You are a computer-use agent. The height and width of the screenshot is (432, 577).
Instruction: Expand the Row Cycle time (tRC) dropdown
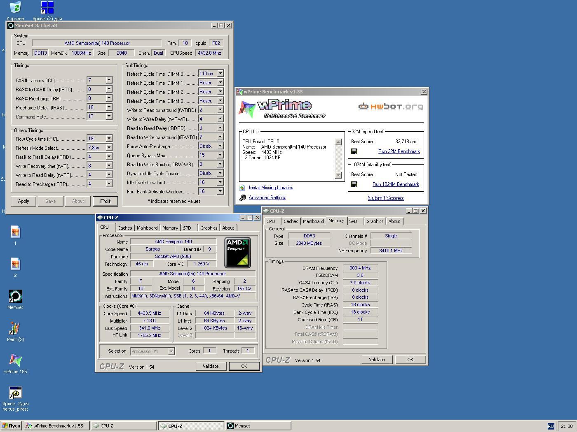109,139
